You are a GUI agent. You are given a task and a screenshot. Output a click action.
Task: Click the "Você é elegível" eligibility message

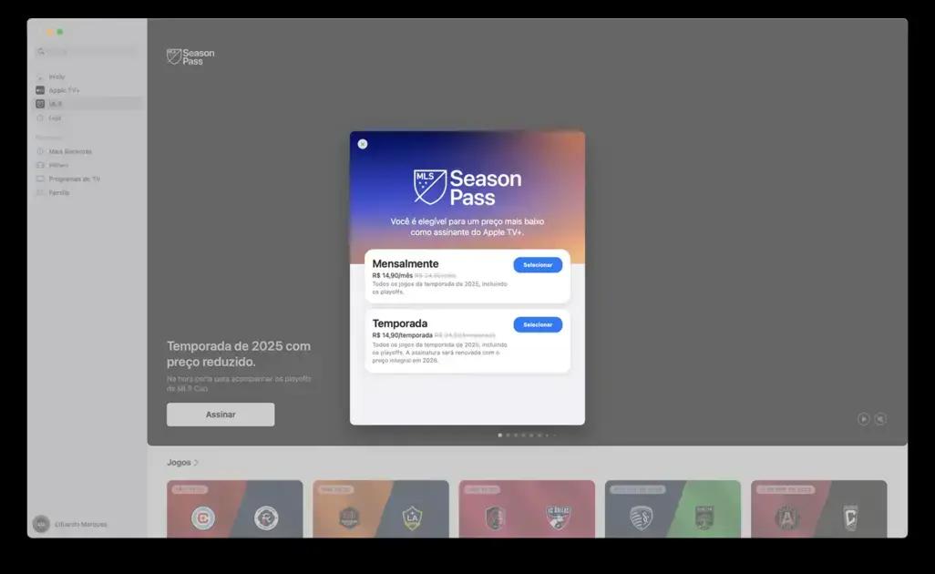coord(467,227)
